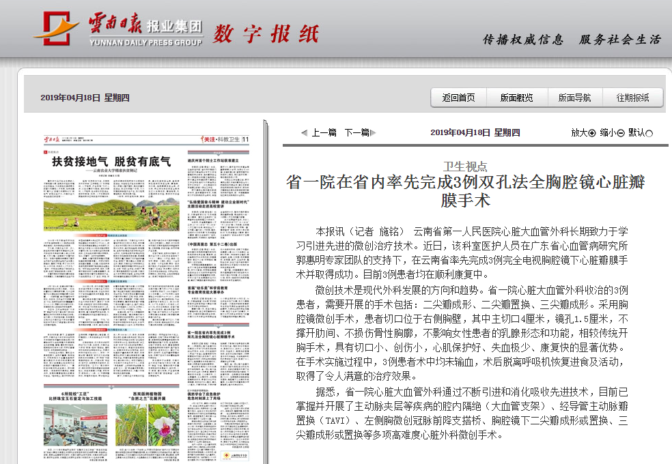Click the paragraph starting 微创技术是现代外科
The image size is (672, 464).
pyautogui.click(x=462, y=333)
